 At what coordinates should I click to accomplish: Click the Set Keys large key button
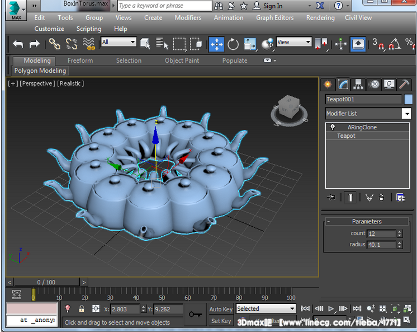[195, 315]
